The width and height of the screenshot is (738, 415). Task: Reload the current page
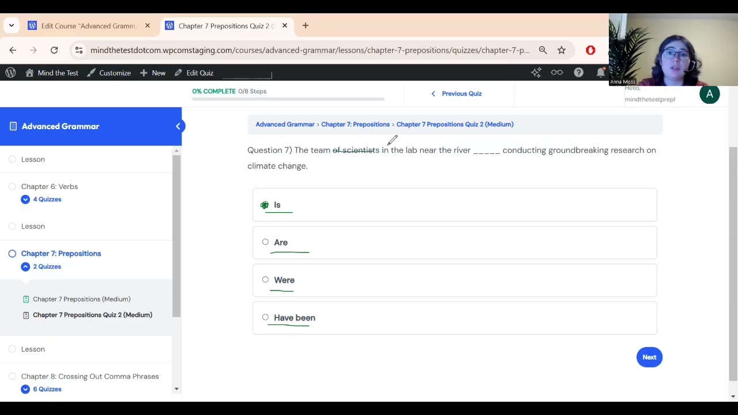click(x=54, y=50)
